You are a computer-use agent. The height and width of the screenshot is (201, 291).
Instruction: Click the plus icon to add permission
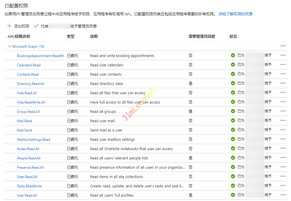pyautogui.click(x=9, y=26)
